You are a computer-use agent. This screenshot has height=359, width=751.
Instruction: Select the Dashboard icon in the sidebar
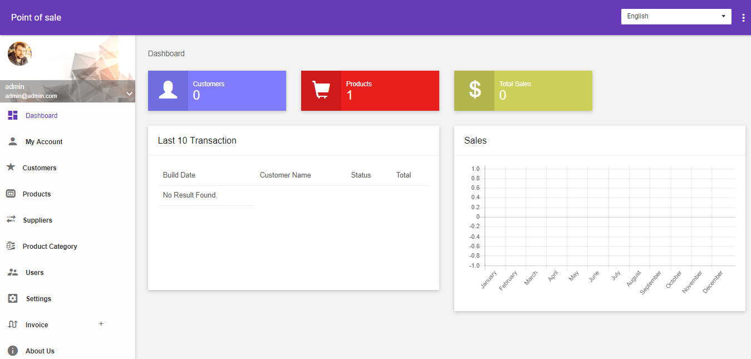(x=12, y=115)
